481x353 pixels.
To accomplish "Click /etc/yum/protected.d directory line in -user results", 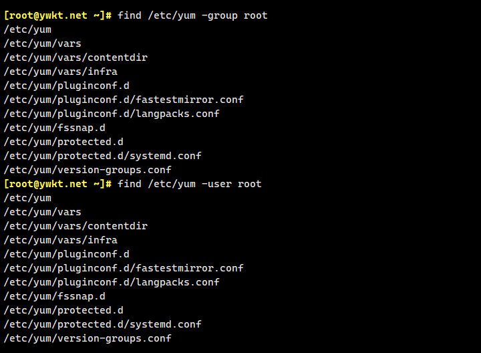I will (x=63, y=310).
